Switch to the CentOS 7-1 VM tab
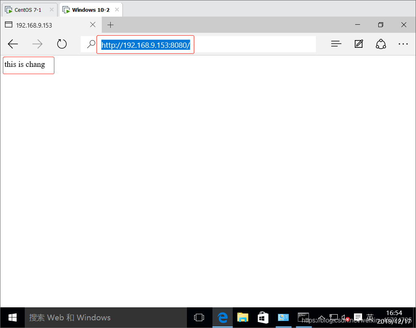The height and width of the screenshot is (328, 416). coord(30,10)
